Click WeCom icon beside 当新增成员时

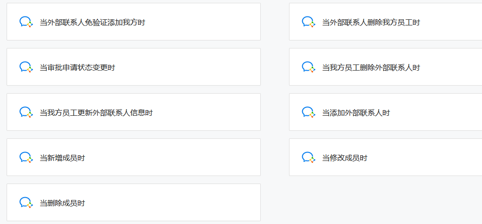point(26,158)
